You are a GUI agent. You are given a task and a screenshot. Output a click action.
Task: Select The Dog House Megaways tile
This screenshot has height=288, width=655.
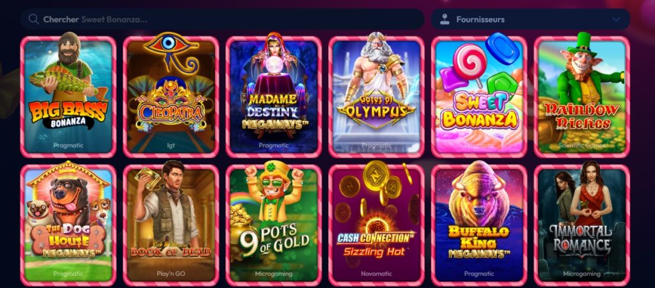(x=68, y=225)
